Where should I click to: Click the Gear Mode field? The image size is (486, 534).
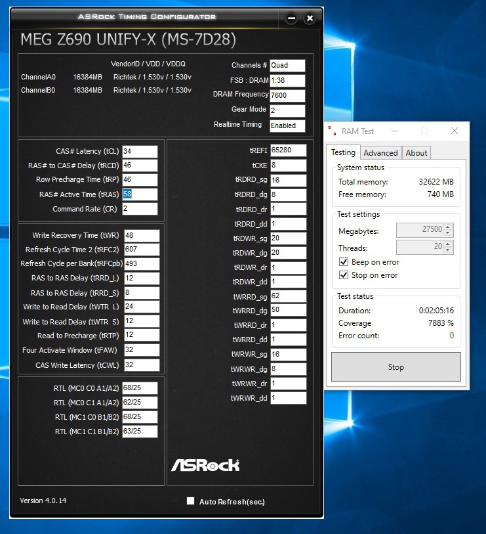[x=287, y=110]
